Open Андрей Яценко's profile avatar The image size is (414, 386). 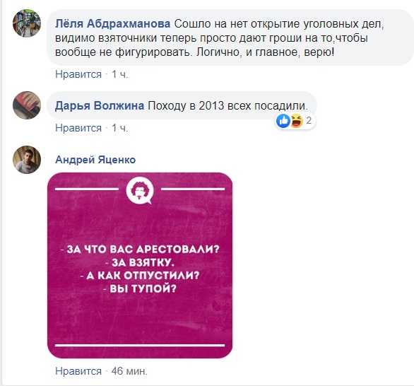(x=27, y=160)
